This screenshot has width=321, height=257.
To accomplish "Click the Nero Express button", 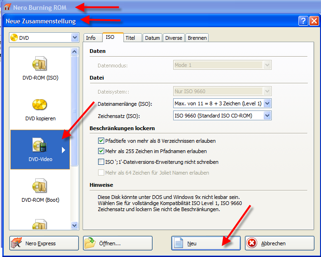I will coord(44,243).
